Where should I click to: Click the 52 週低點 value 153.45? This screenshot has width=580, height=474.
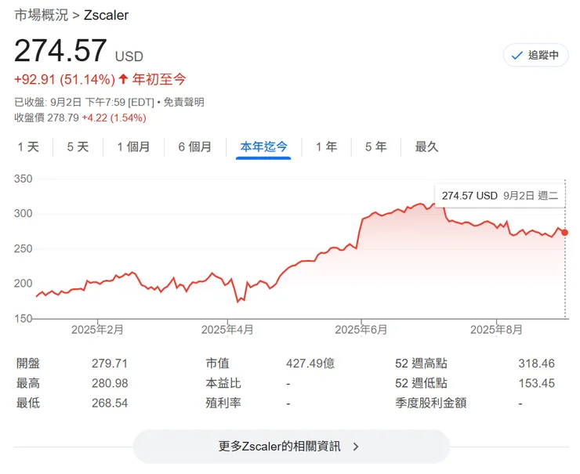(x=536, y=383)
